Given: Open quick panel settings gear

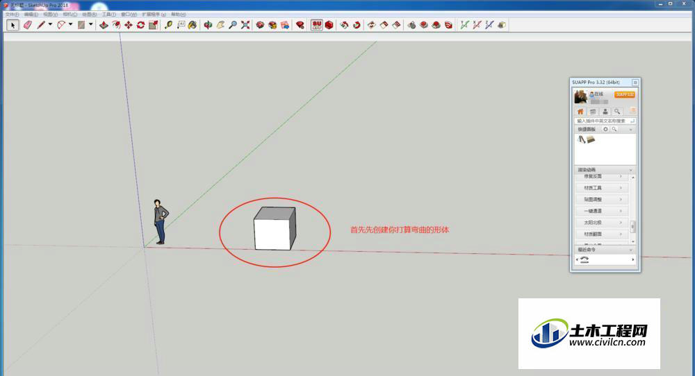Looking at the screenshot, I should 605,129.
